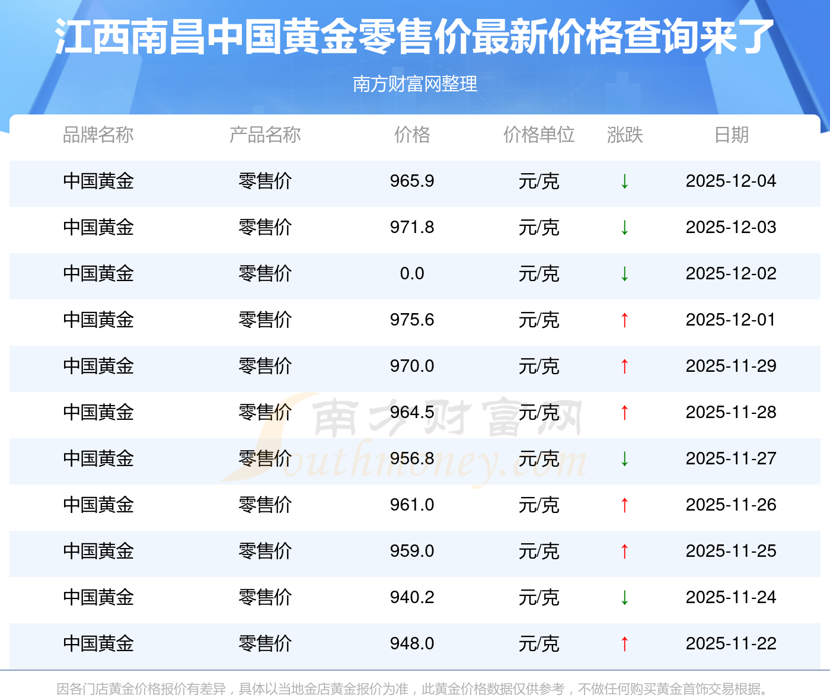Click the date 2025-11-25
830x698 pixels.
[x=731, y=551]
